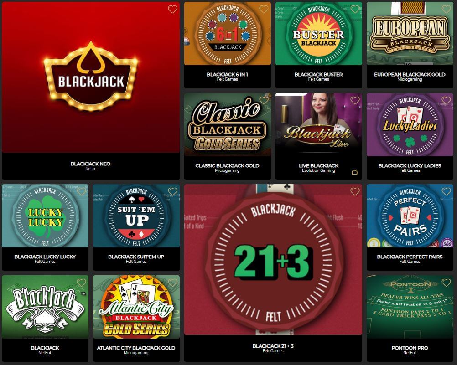Screen dimensions: 457x365
Task: Favorite Blackjack Neo with heart icon
Action: tap(172, 9)
